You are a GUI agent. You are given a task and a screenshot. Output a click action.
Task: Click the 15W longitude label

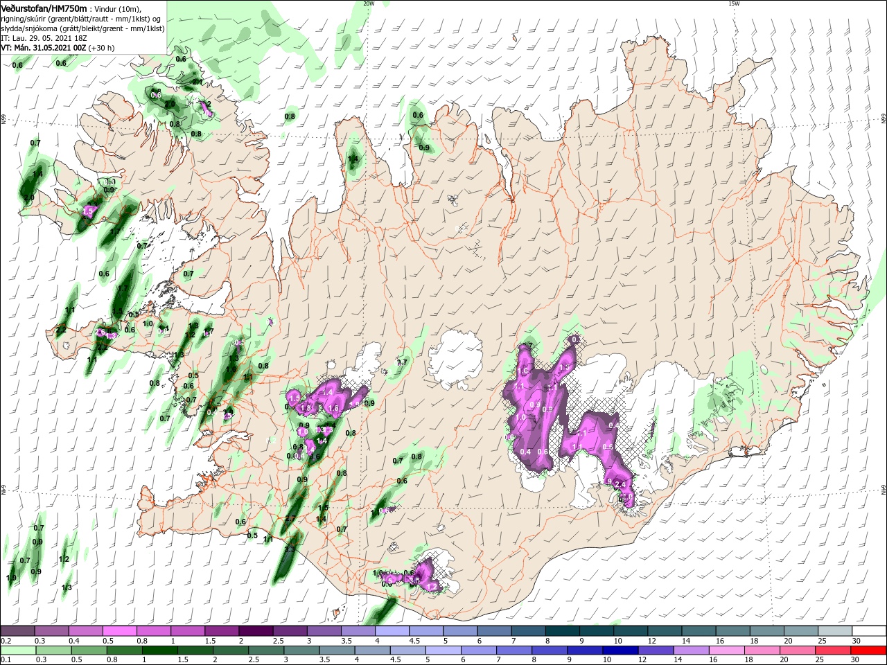pyautogui.click(x=734, y=3)
